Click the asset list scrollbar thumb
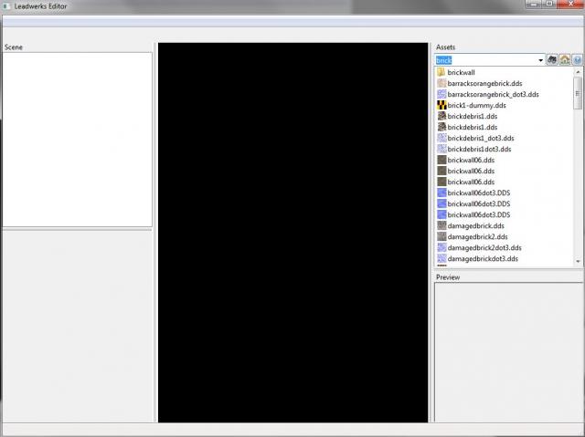The height and width of the screenshot is (437, 585). (578, 93)
